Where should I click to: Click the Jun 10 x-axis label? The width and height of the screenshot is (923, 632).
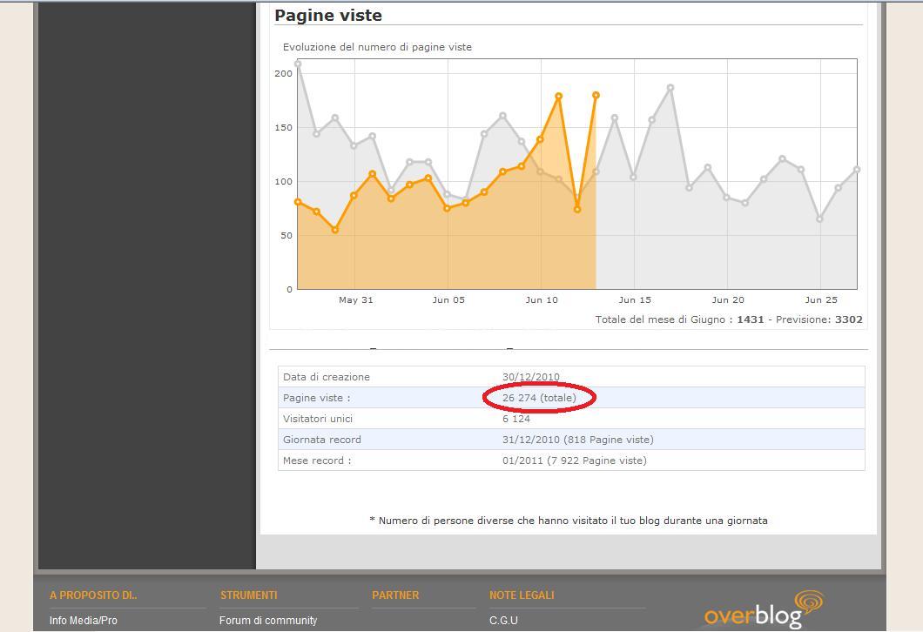(x=542, y=300)
